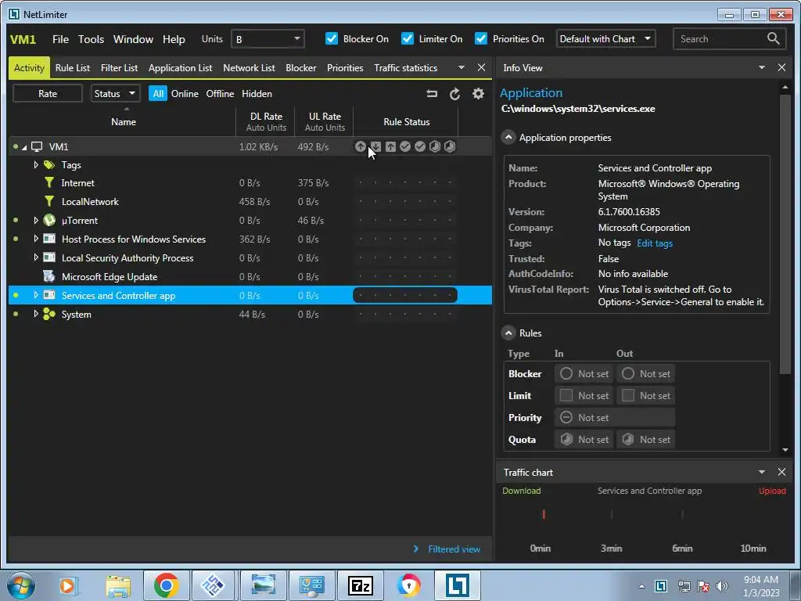Open the Status dropdown

pos(115,94)
